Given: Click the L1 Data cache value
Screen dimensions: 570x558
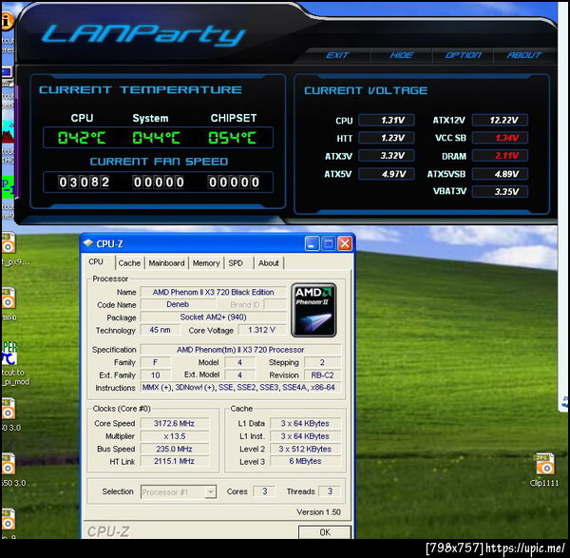Looking at the screenshot, I should [x=305, y=423].
